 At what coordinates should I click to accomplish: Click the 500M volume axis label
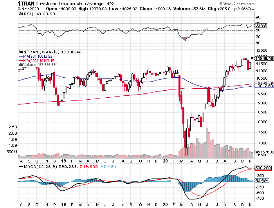(x=12, y=152)
